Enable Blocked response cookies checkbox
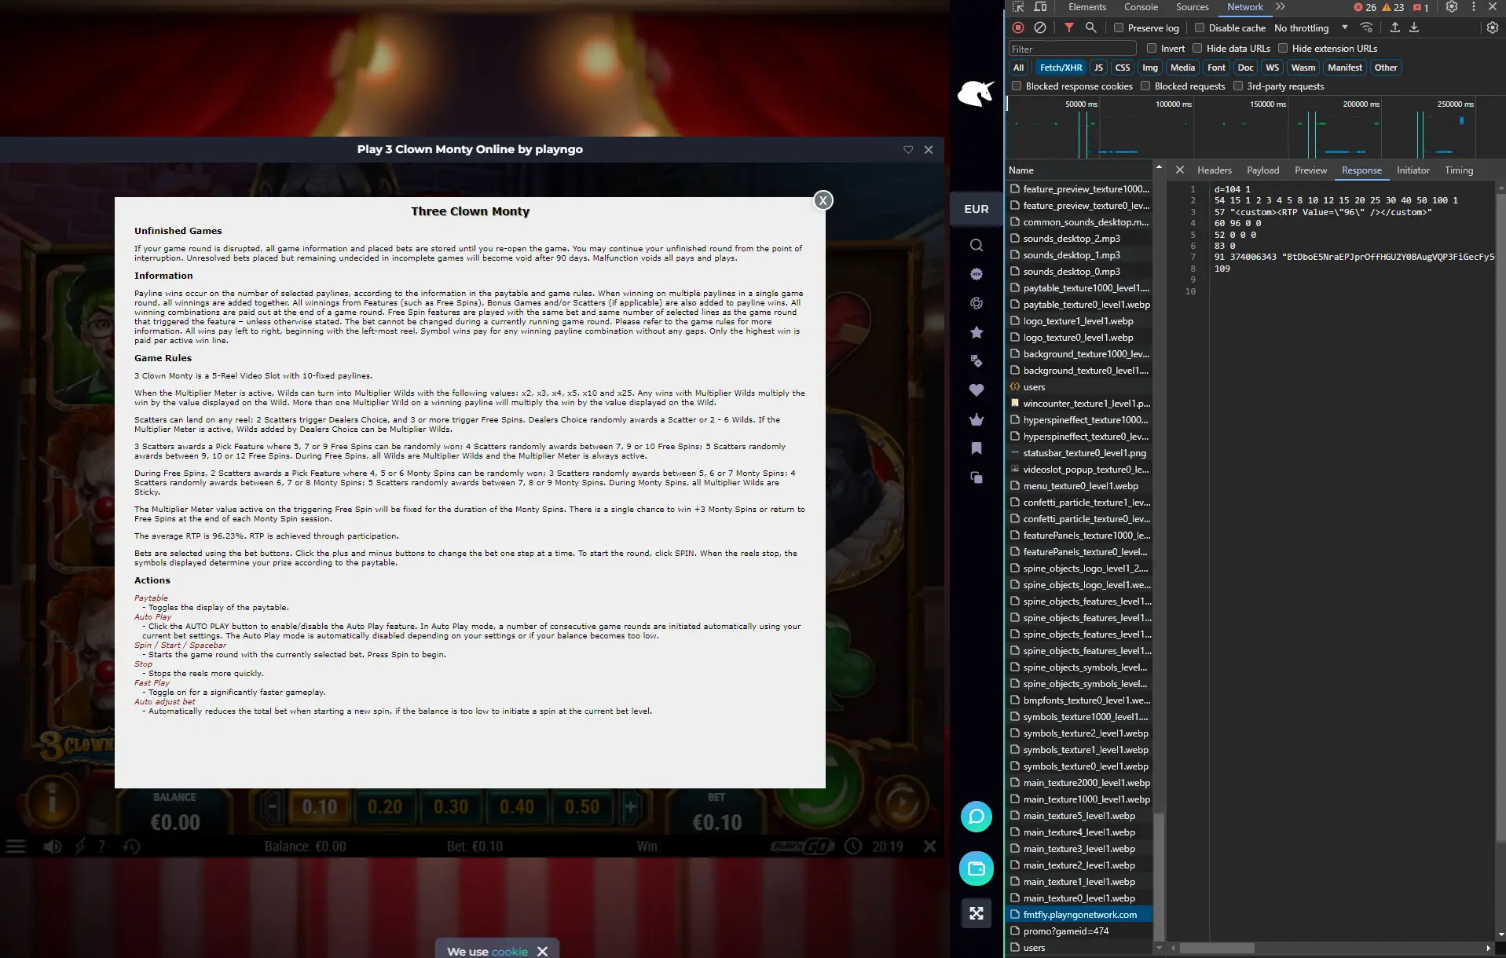The height and width of the screenshot is (958, 1506). [1017, 86]
